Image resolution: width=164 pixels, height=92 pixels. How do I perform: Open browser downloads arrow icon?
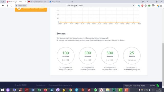tap(161, 6)
